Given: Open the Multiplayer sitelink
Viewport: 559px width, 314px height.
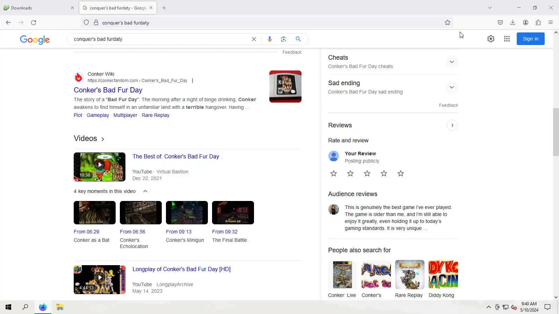Looking at the screenshot, I should (x=125, y=115).
